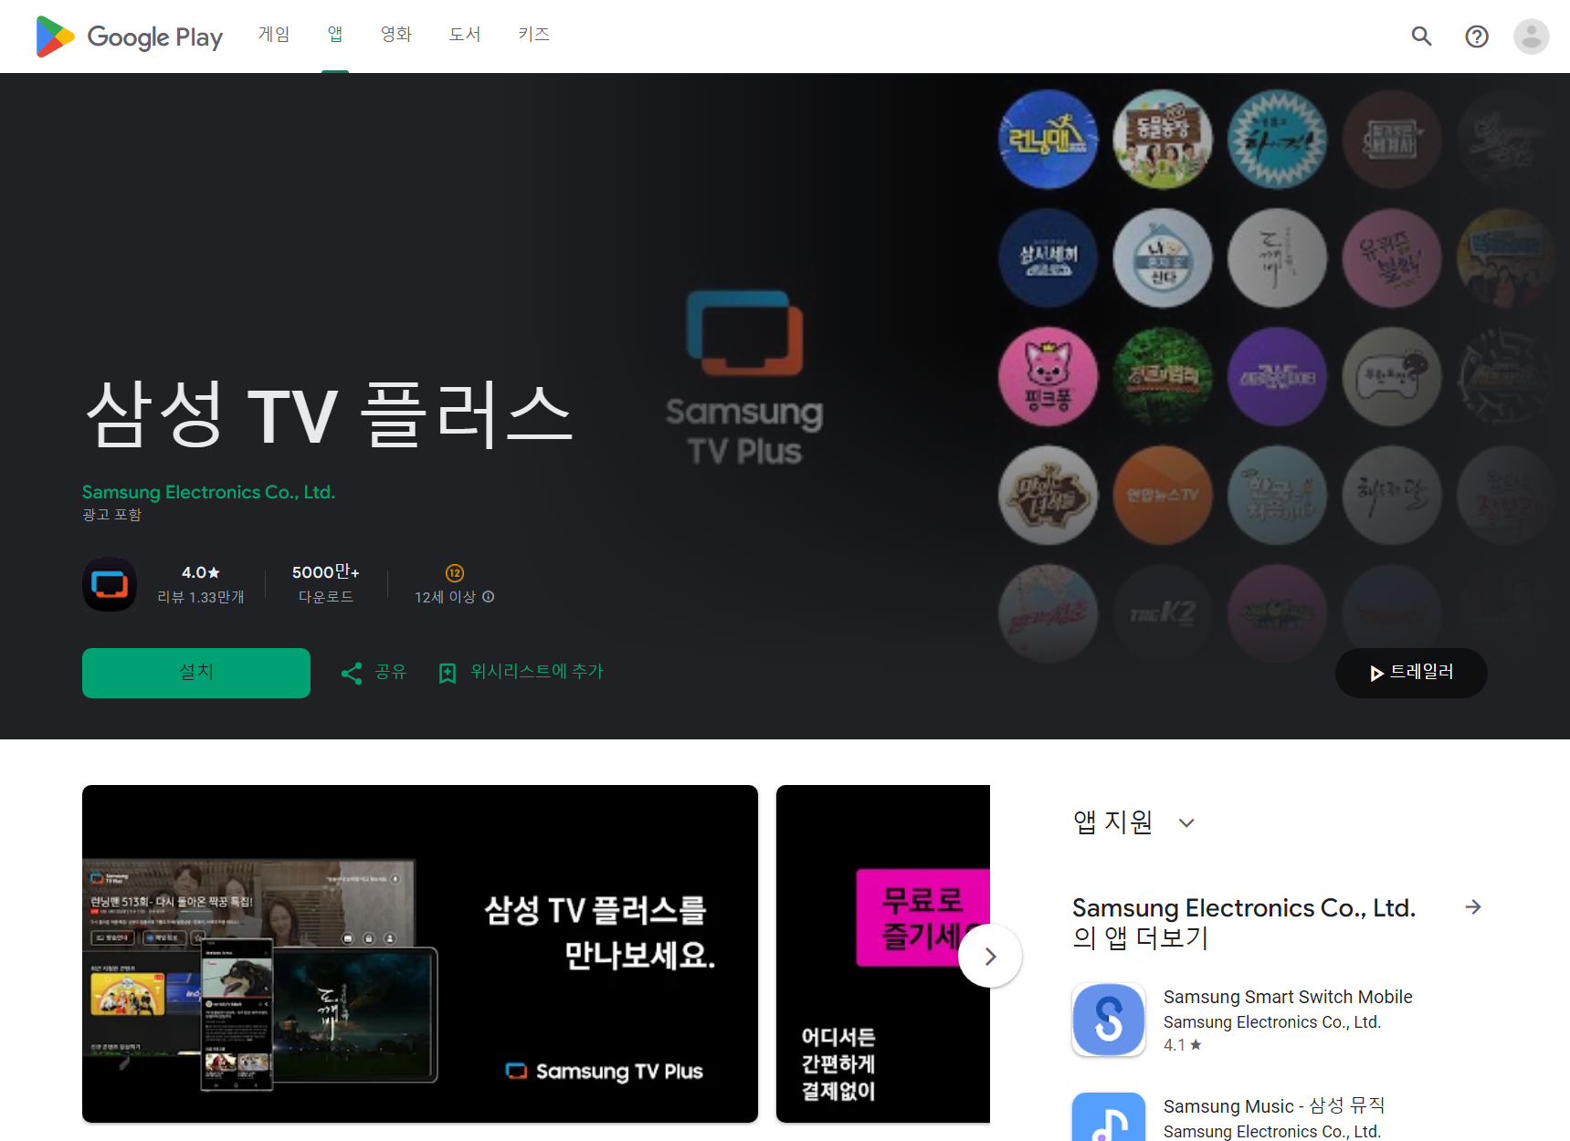Click the Google Play logo
The width and height of the screenshot is (1570, 1141).
128,36
